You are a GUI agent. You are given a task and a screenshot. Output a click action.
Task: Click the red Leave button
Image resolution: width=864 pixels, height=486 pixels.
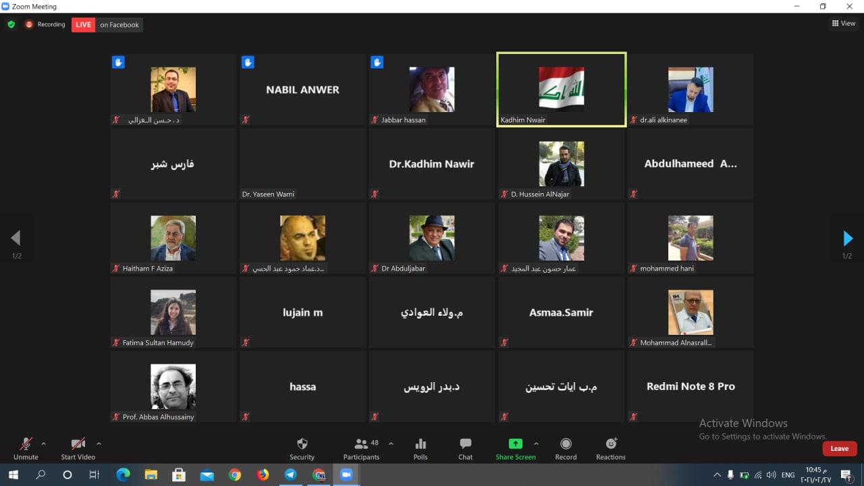[840, 448]
